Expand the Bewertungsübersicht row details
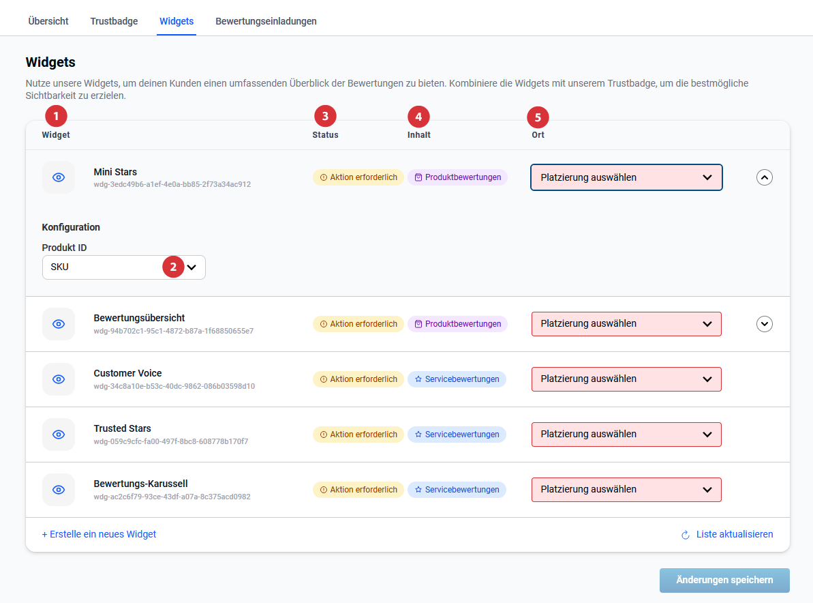The width and height of the screenshot is (813, 603). (x=765, y=324)
